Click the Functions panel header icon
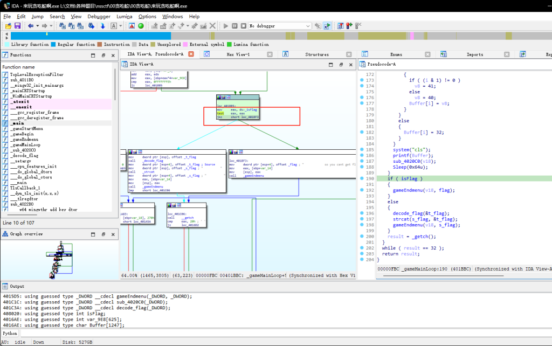The height and width of the screenshot is (346, 552). (x=5, y=55)
